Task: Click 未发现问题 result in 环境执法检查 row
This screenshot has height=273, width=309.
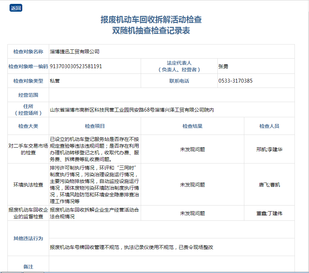Action: point(192,184)
